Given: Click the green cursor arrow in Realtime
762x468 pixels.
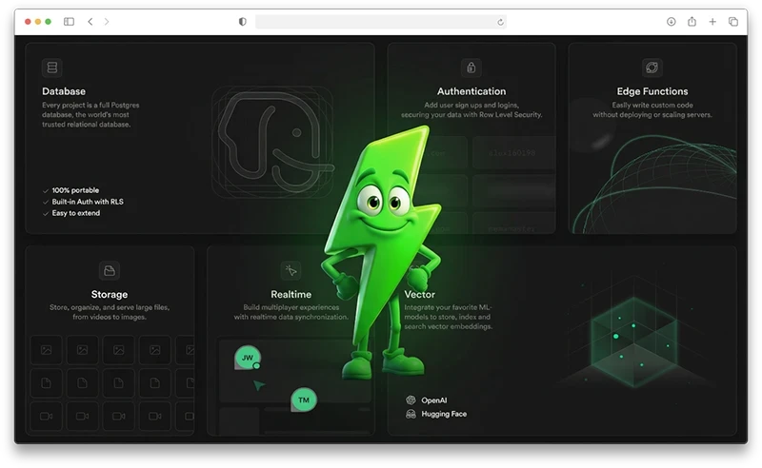Looking at the screenshot, I should pos(259,385).
